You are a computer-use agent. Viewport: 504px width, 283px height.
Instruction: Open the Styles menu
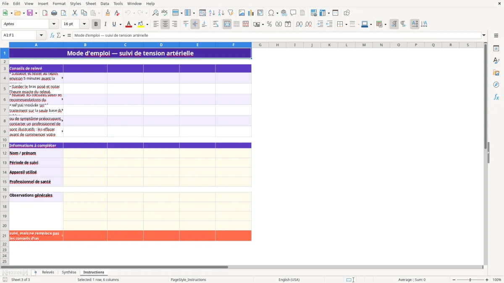76,3
